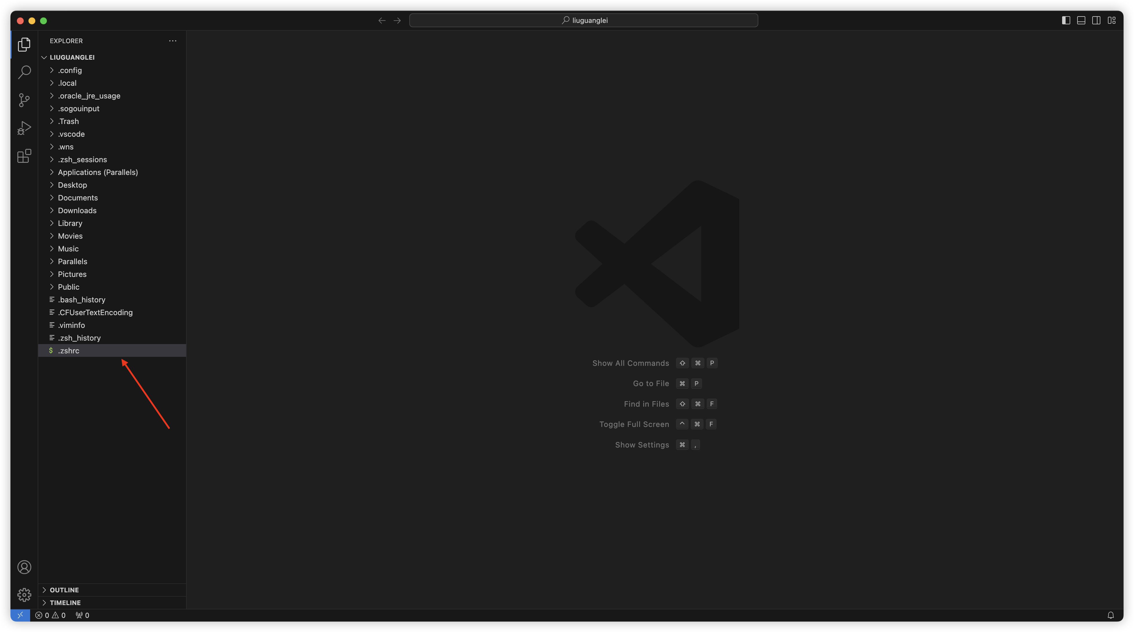
Task: Open the Search view in activity bar
Action: coord(24,72)
